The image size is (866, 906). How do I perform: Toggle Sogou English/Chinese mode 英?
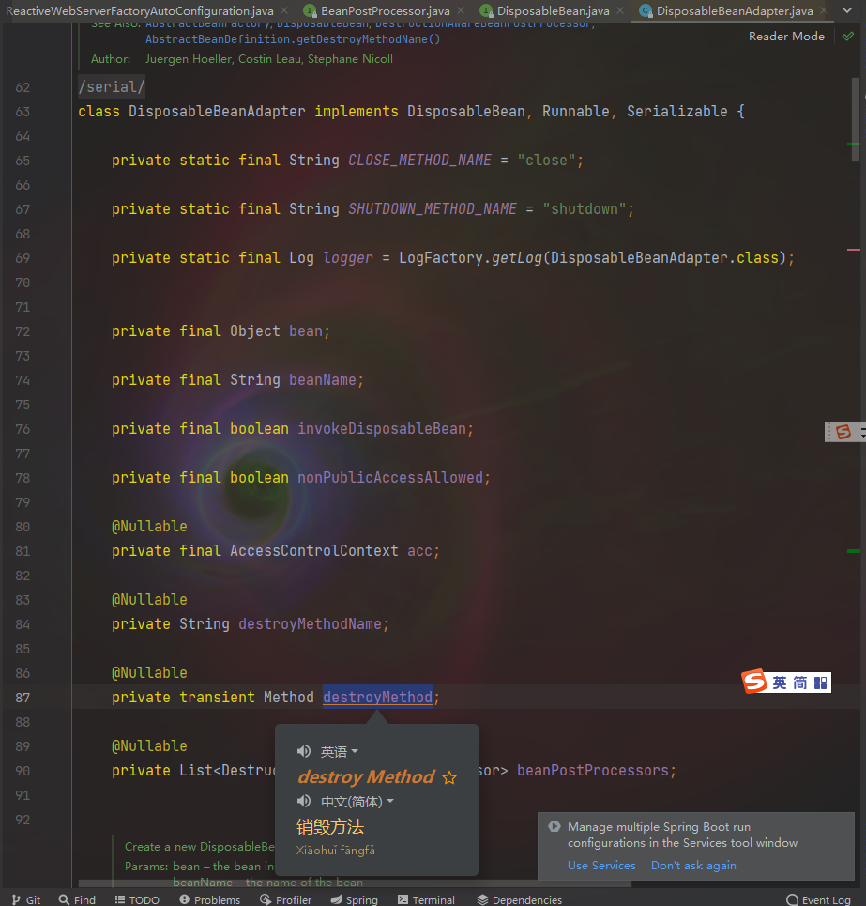[x=780, y=683]
